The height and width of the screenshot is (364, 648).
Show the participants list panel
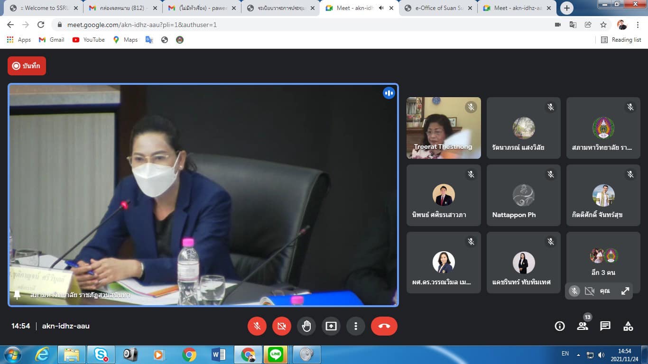coord(582,326)
